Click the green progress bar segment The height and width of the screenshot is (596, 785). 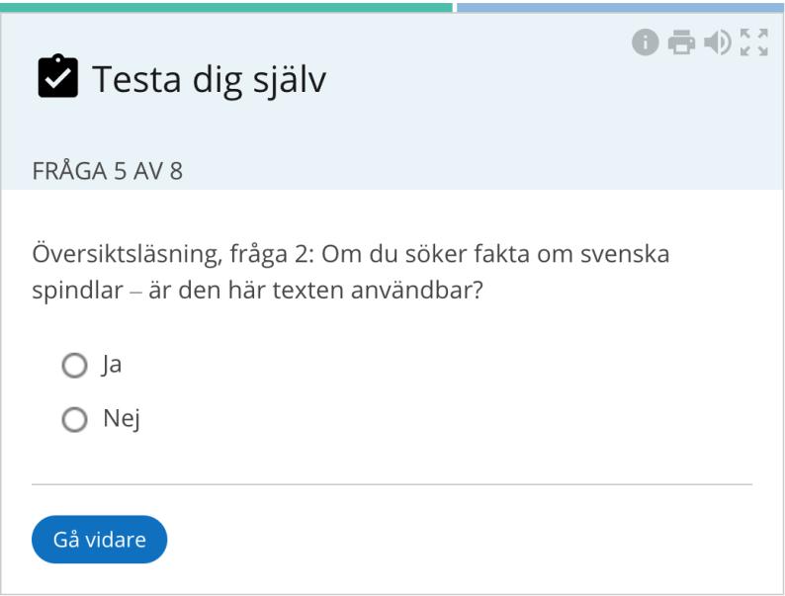point(226,8)
